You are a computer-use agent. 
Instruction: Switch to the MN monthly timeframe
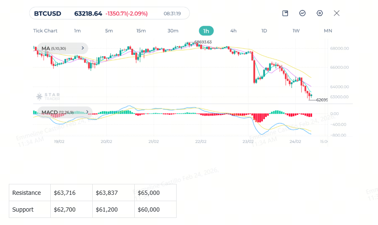[328, 31]
